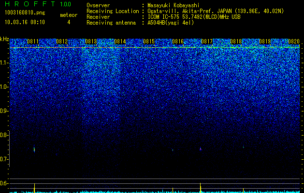The image size is (304, 193).
Task: Select the meteor count value 4
Action: [x=69, y=22]
